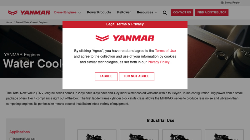Select the last Industrial Use engine thumbnail

coord(224,135)
